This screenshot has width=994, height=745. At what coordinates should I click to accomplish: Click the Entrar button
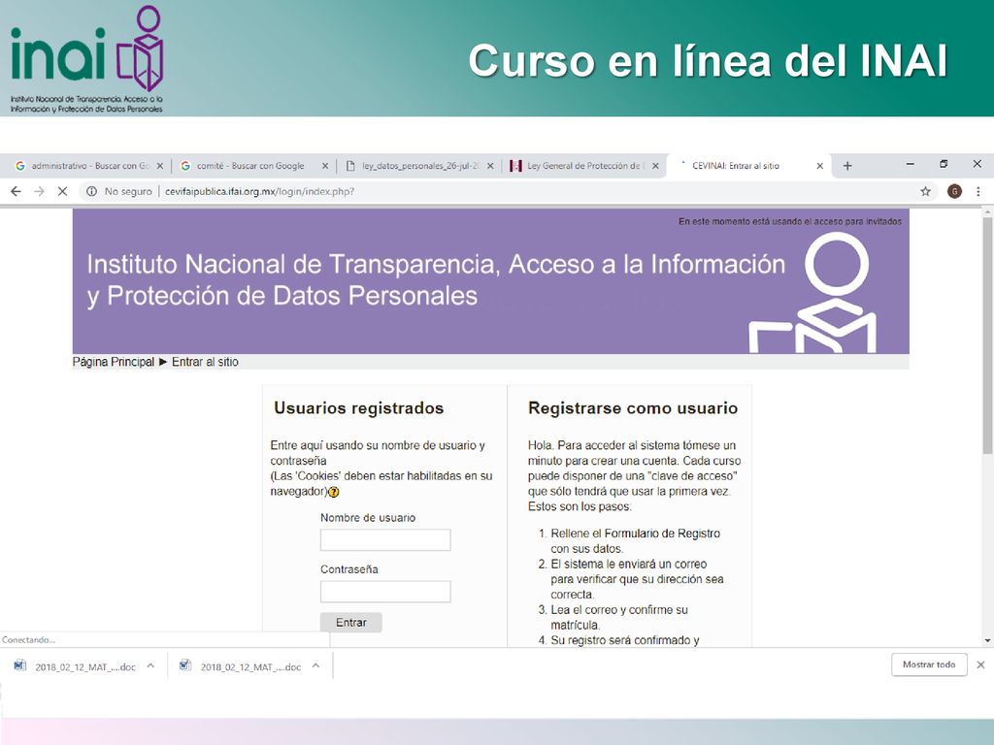(x=351, y=623)
